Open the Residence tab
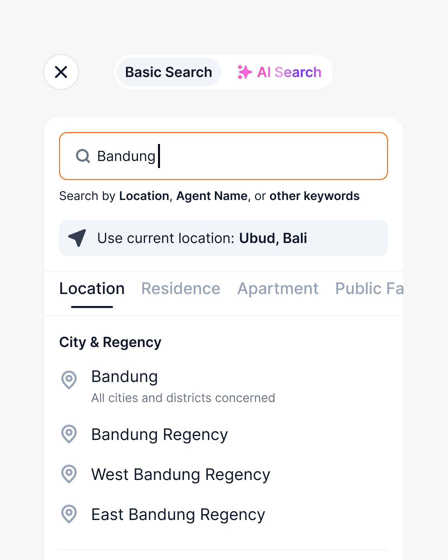Image resolution: width=448 pixels, height=560 pixels. pos(181,289)
